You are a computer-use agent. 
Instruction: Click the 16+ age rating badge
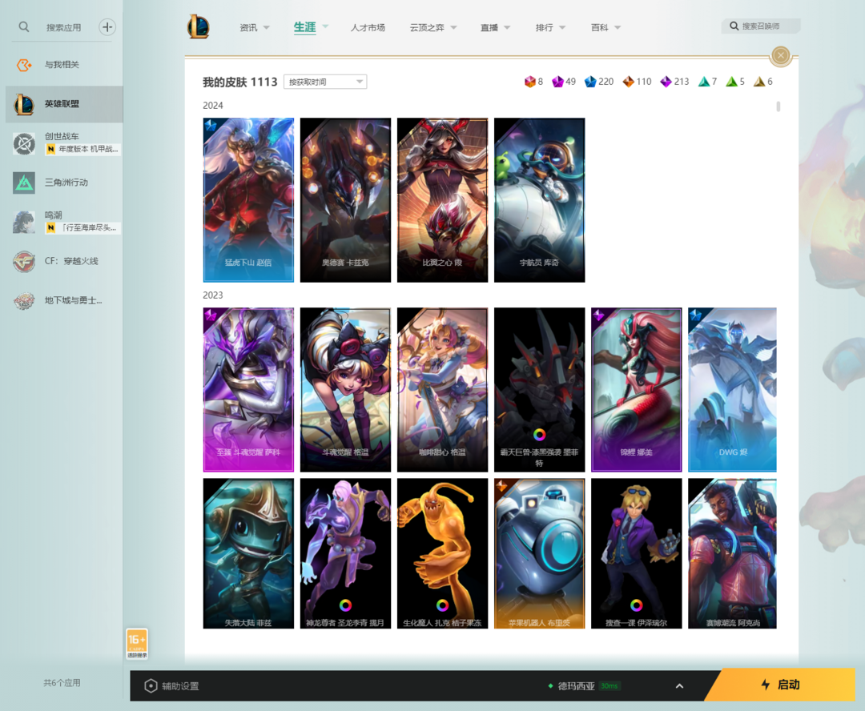pyautogui.click(x=137, y=644)
